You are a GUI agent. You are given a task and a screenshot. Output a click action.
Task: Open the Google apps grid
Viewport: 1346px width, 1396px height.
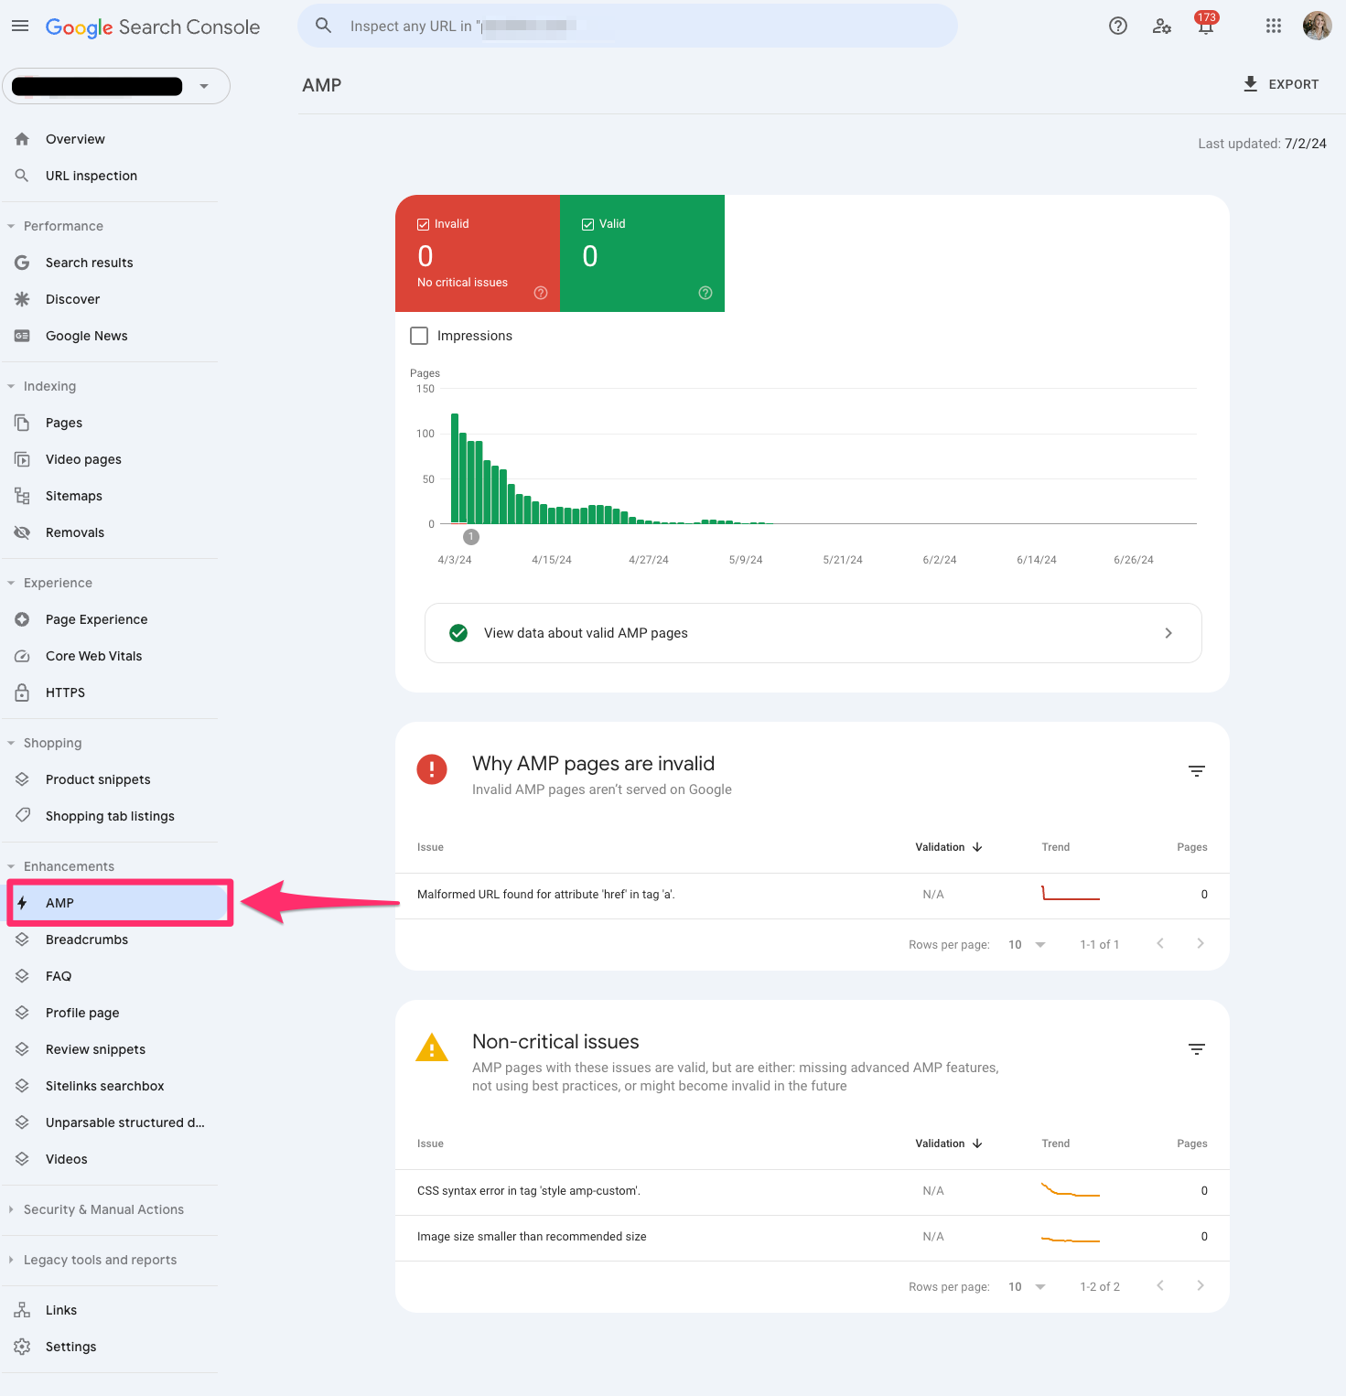[x=1274, y=27]
